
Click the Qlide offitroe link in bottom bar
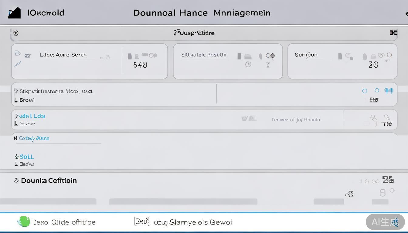click(73, 222)
